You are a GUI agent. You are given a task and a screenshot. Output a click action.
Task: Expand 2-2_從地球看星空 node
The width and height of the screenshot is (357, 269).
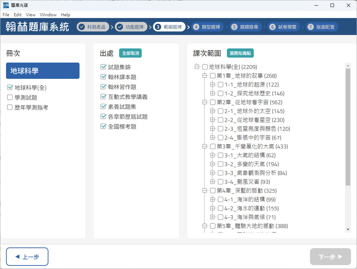pyautogui.click(x=212, y=120)
